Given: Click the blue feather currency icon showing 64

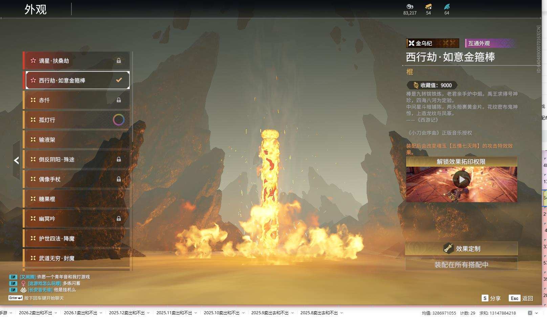Looking at the screenshot, I should [447, 6].
